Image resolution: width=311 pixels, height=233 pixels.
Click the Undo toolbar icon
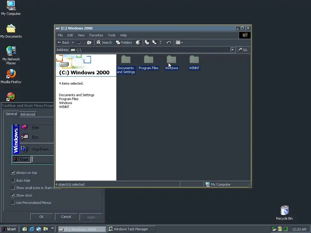(x=169, y=42)
